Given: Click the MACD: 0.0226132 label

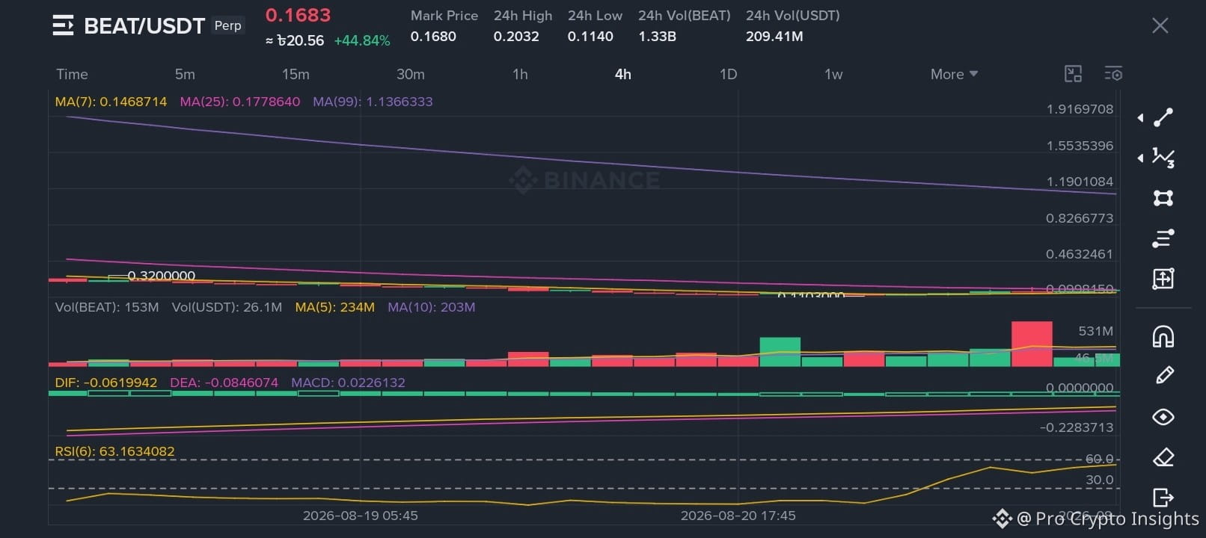Looking at the screenshot, I should (x=348, y=383).
